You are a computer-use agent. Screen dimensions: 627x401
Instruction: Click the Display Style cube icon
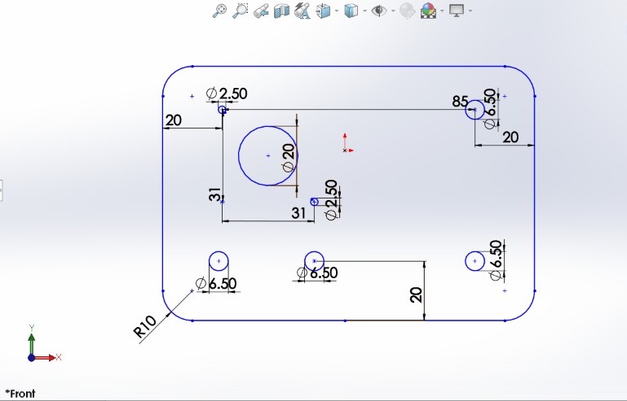tap(351, 11)
